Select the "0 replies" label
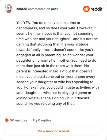107x140 pixels. 45,120
